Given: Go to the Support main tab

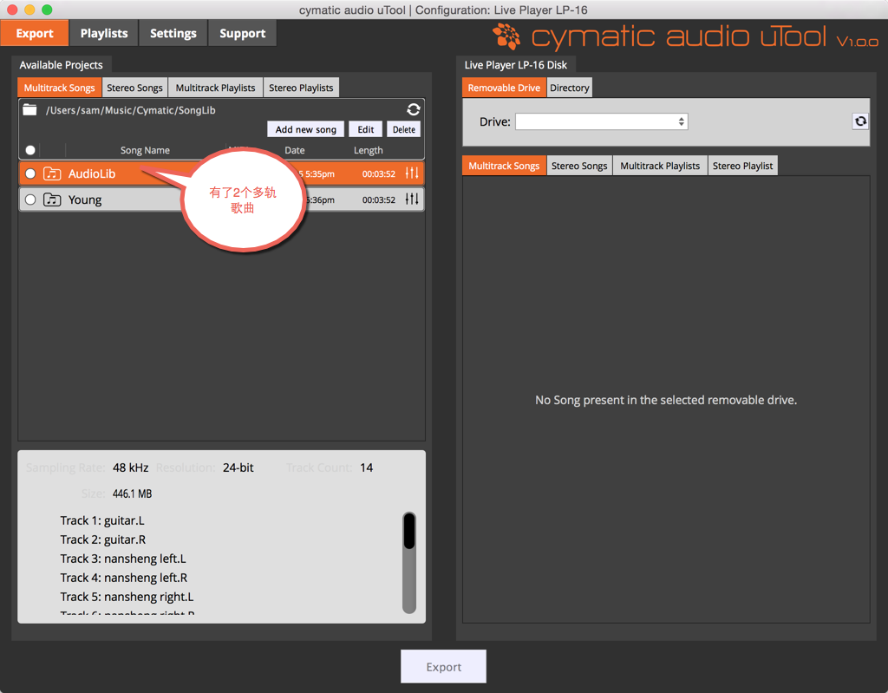Looking at the screenshot, I should [x=243, y=34].
